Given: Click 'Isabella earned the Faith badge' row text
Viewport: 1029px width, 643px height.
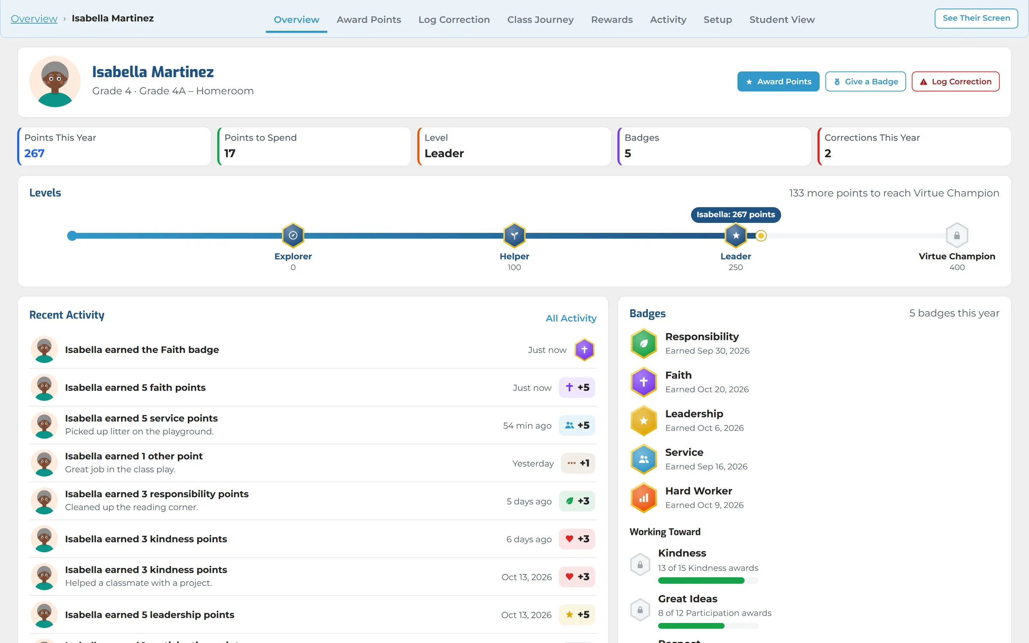Looking at the screenshot, I should (x=142, y=350).
